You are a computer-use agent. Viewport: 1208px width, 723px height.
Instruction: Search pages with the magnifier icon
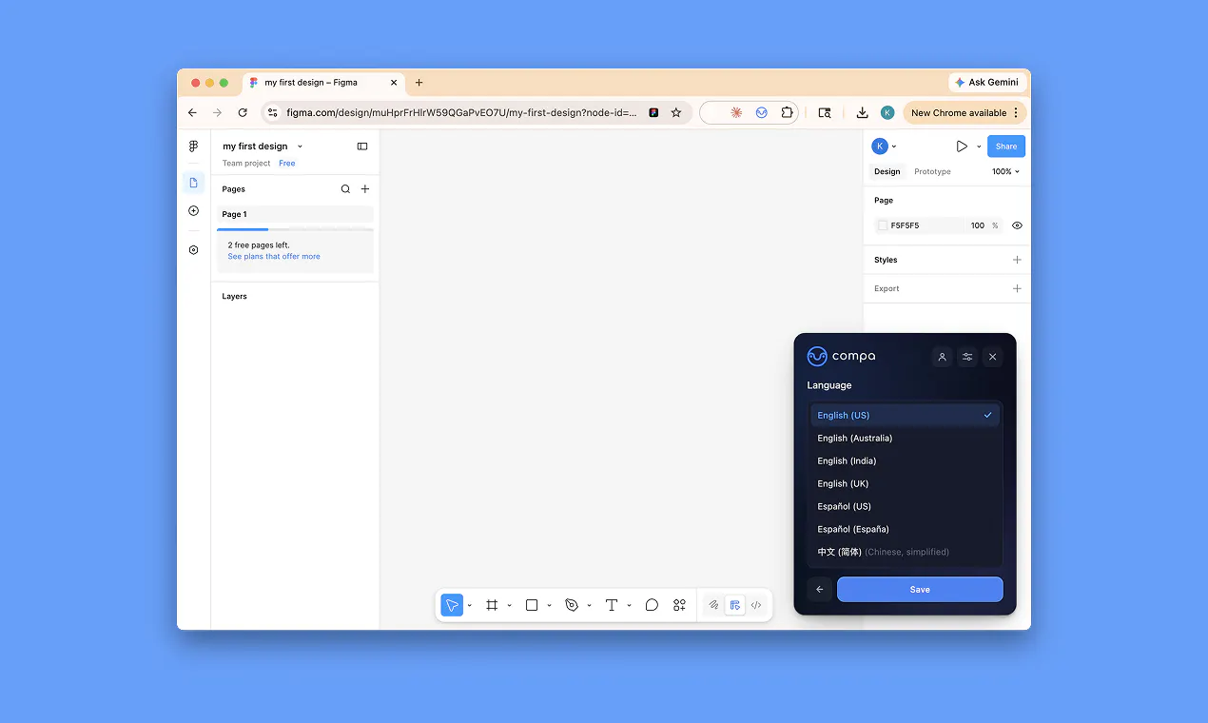pyautogui.click(x=345, y=189)
